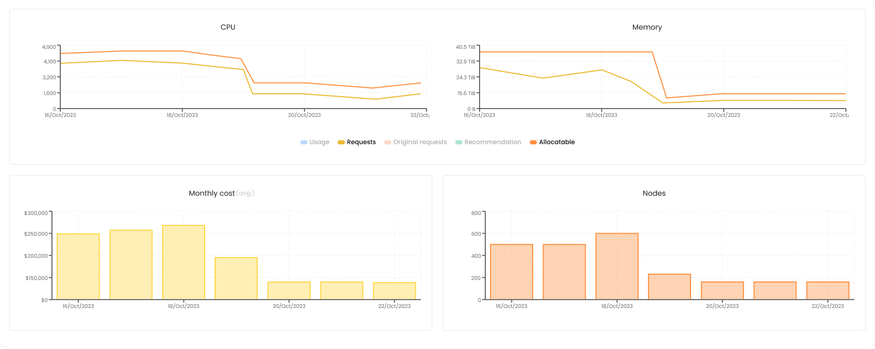
Task: Click the orange Allocatable legend color dot
Action: pos(533,142)
